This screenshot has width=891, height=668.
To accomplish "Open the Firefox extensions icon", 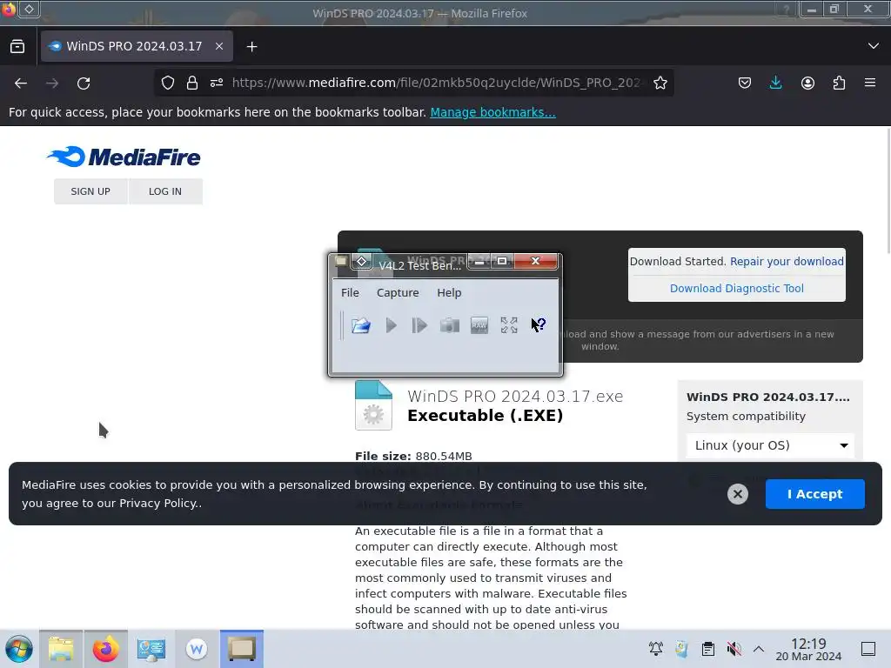I will 839,83.
